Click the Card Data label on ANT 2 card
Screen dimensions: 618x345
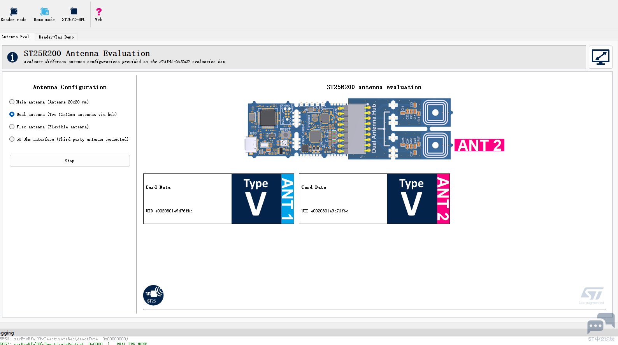[314, 187]
